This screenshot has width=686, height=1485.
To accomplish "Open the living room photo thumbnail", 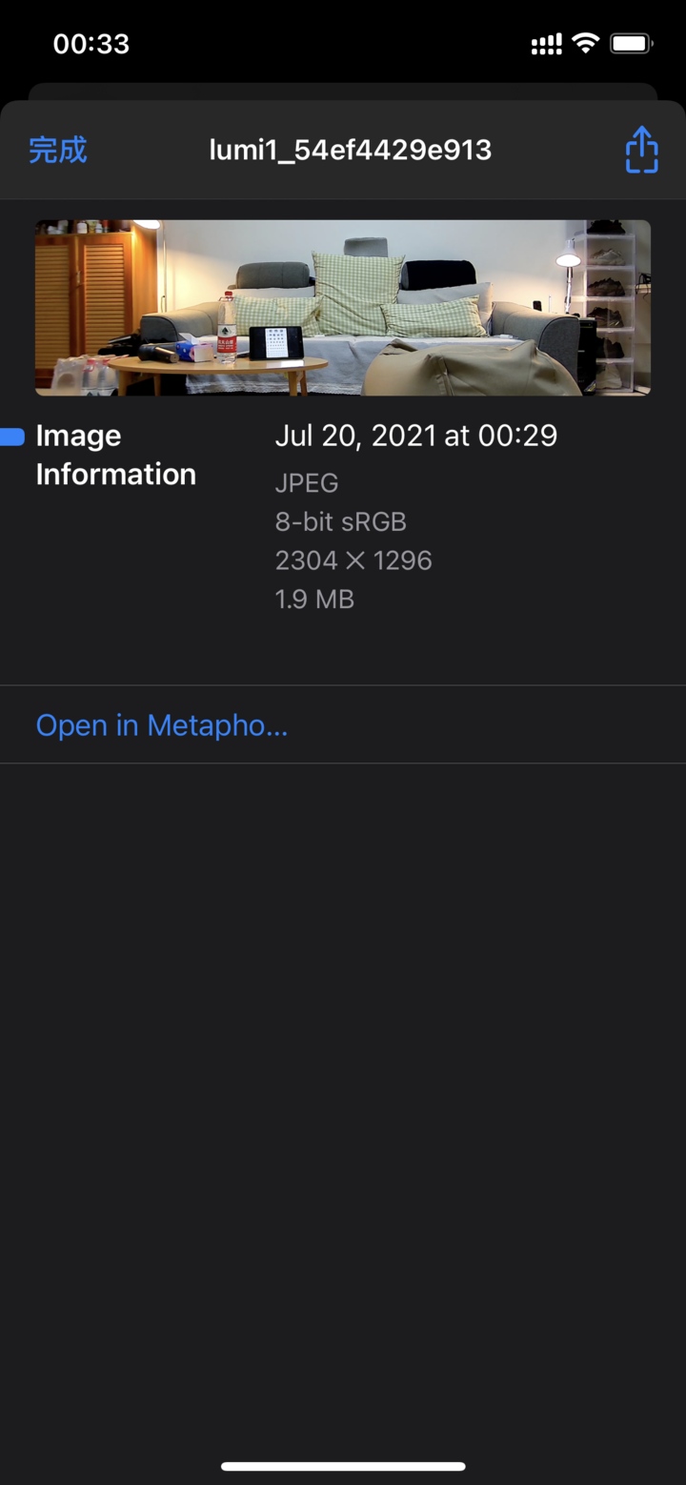I will [x=343, y=308].
